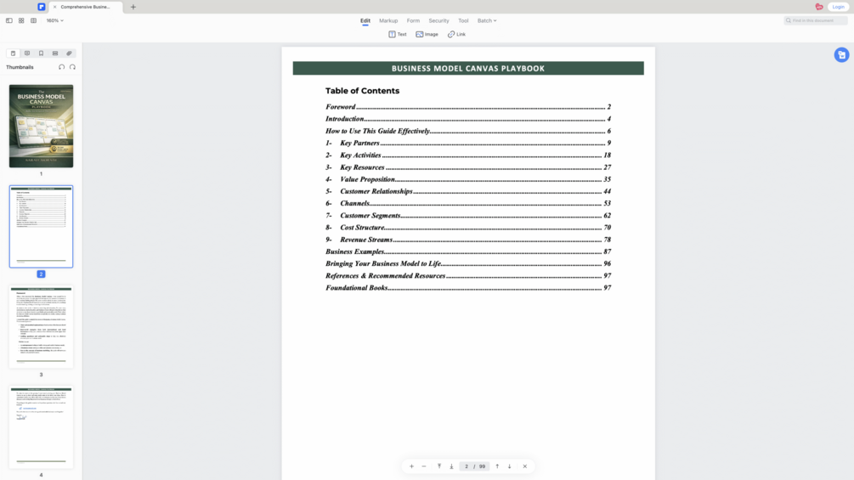Click the Thumbnails panel label

point(20,67)
